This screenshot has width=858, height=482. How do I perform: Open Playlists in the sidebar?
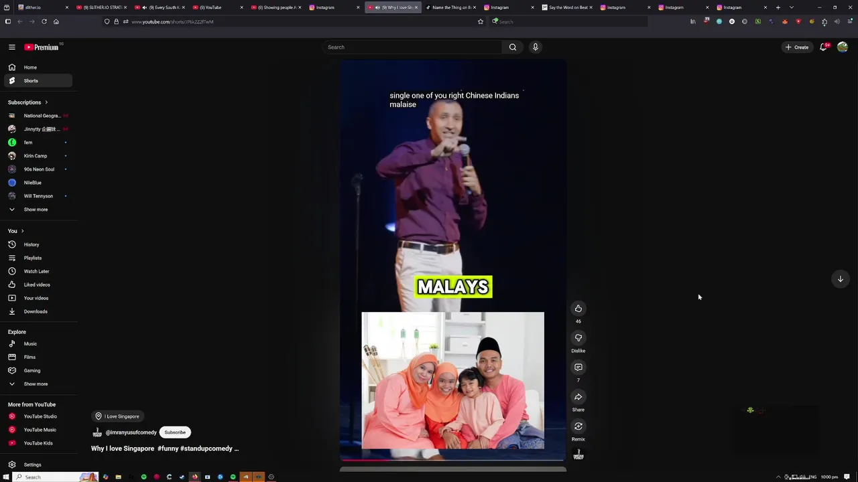pyautogui.click(x=38, y=258)
